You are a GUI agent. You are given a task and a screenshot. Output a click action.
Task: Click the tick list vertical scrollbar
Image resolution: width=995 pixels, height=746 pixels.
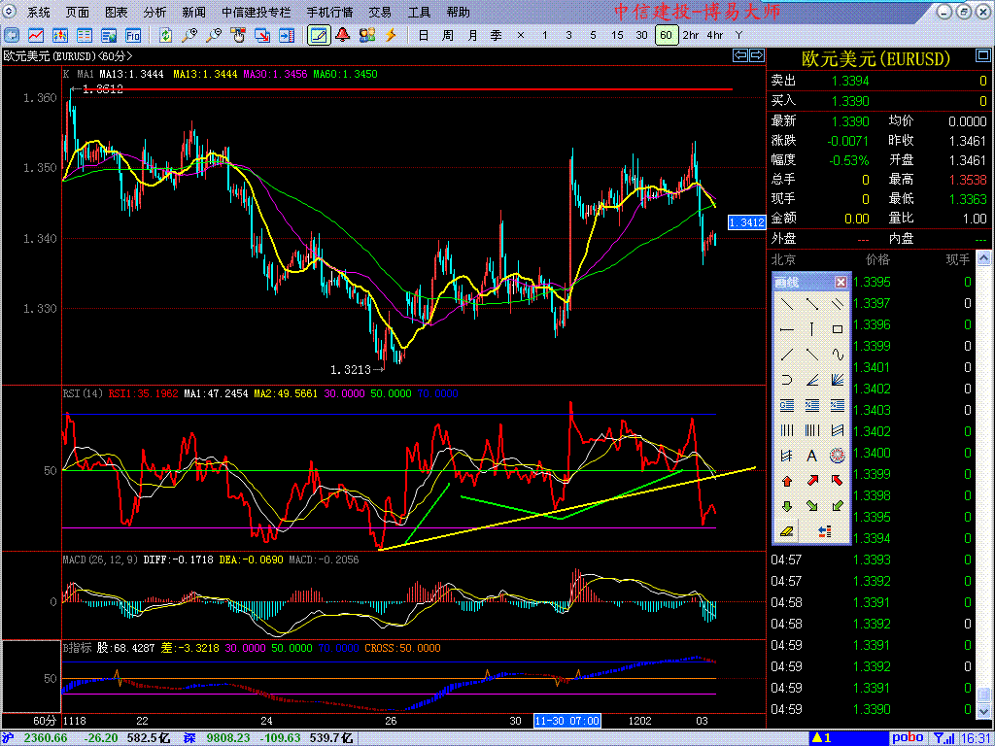point(986,486)
